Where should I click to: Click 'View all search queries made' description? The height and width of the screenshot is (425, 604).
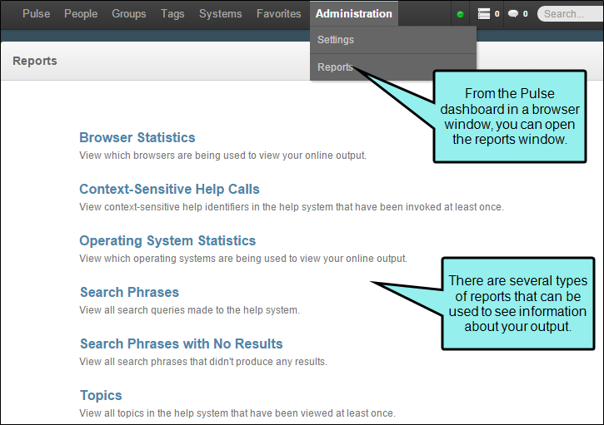(189, 310)
